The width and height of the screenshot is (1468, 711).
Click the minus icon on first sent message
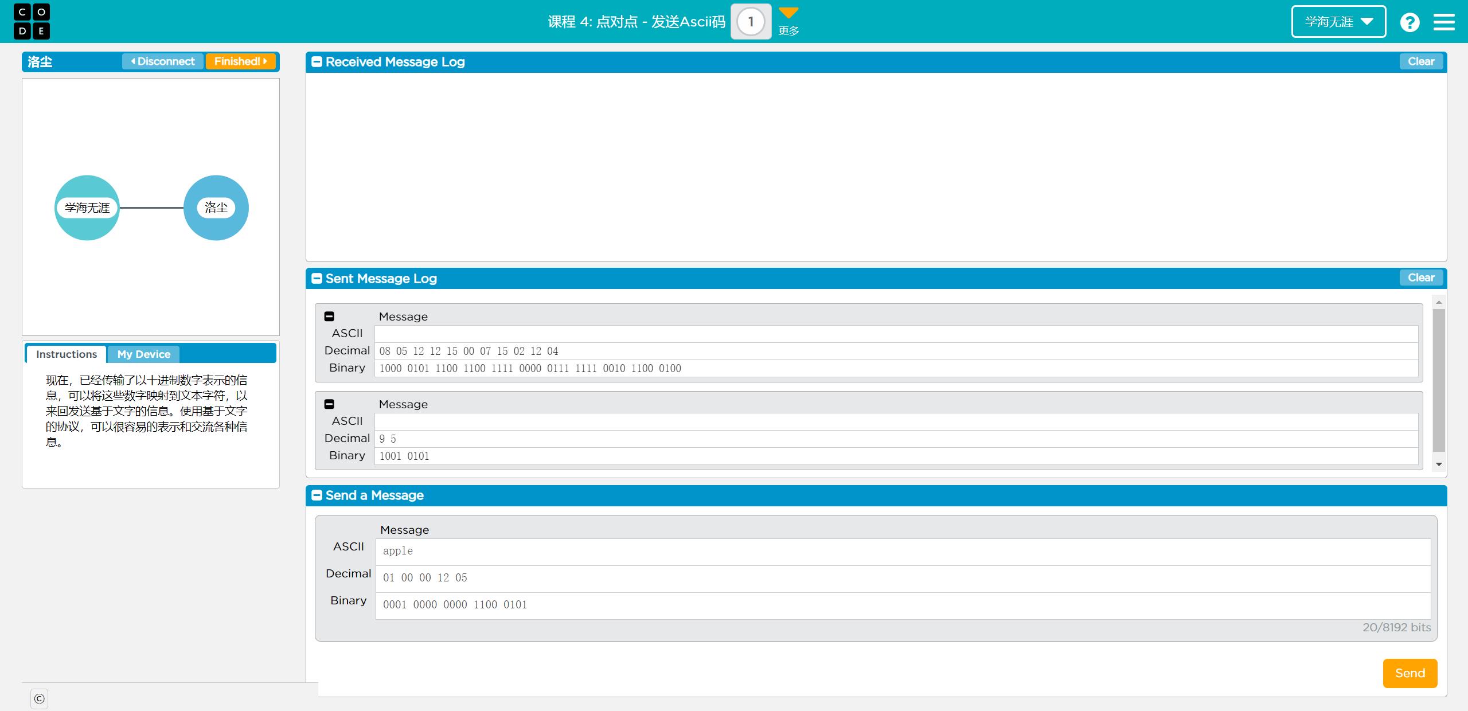tap(330, 315)
